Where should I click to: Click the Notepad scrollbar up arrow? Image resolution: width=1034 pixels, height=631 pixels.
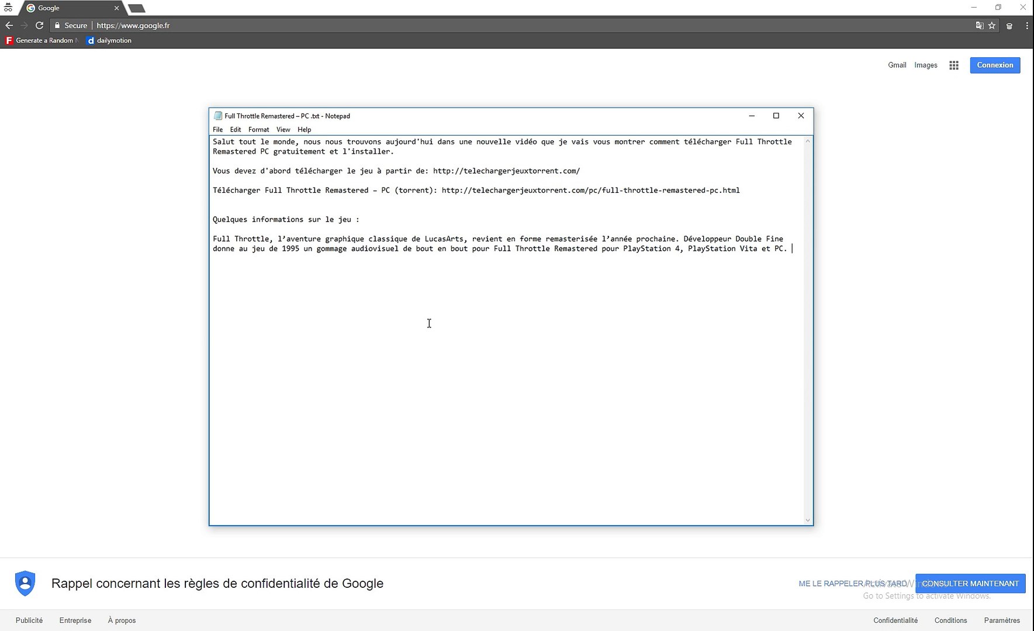[x=808, y=141]
